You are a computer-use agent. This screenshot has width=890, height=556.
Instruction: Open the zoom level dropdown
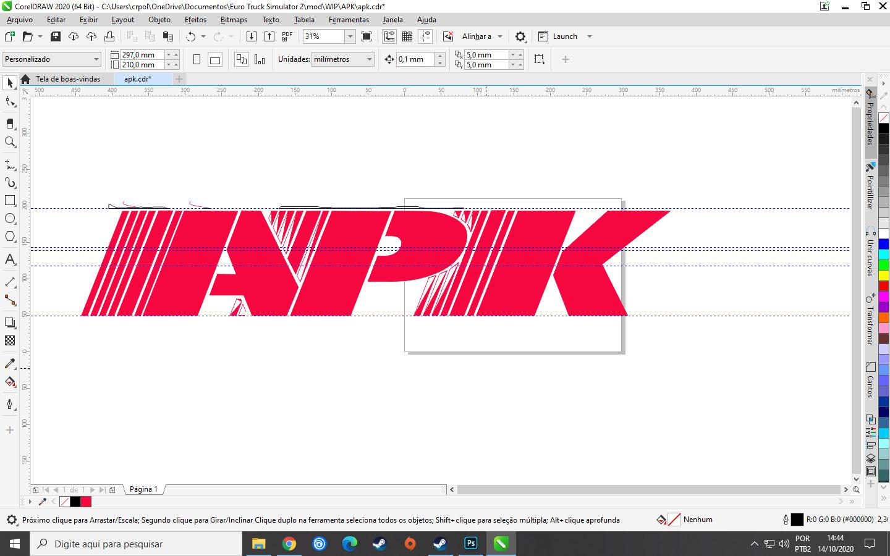coord(350,36)
